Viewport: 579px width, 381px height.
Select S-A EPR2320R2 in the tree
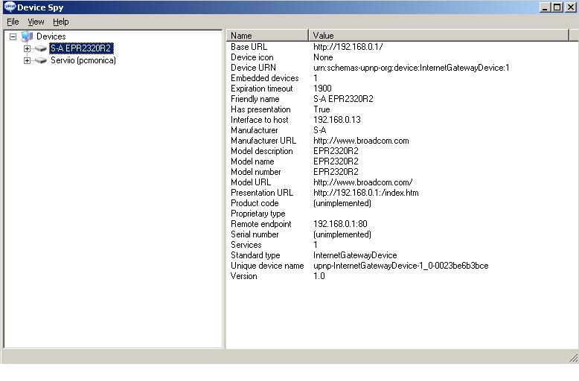[81, 48]
